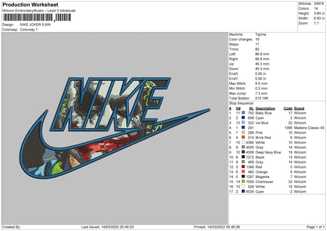Click the Trims value '82'
Viewport: 327px width, 231px height.
click(x=257, y=49)
